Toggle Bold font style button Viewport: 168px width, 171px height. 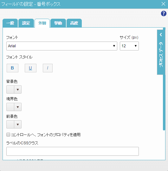tap(12, 68)
